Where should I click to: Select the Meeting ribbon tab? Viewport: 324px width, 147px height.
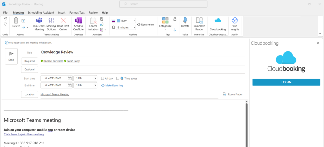(x=18, y=13)
